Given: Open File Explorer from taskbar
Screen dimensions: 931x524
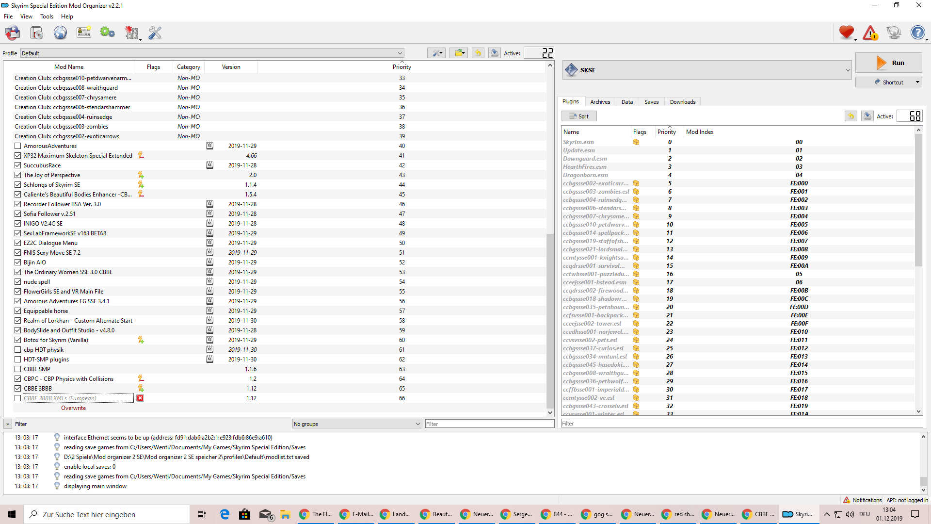Looking at the screenshot, I should pos(285,514).
